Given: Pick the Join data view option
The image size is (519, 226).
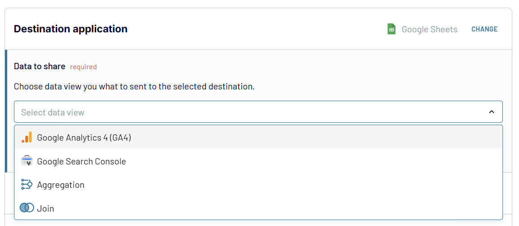Looking at the screenshot, I should (x=258, y=208).
